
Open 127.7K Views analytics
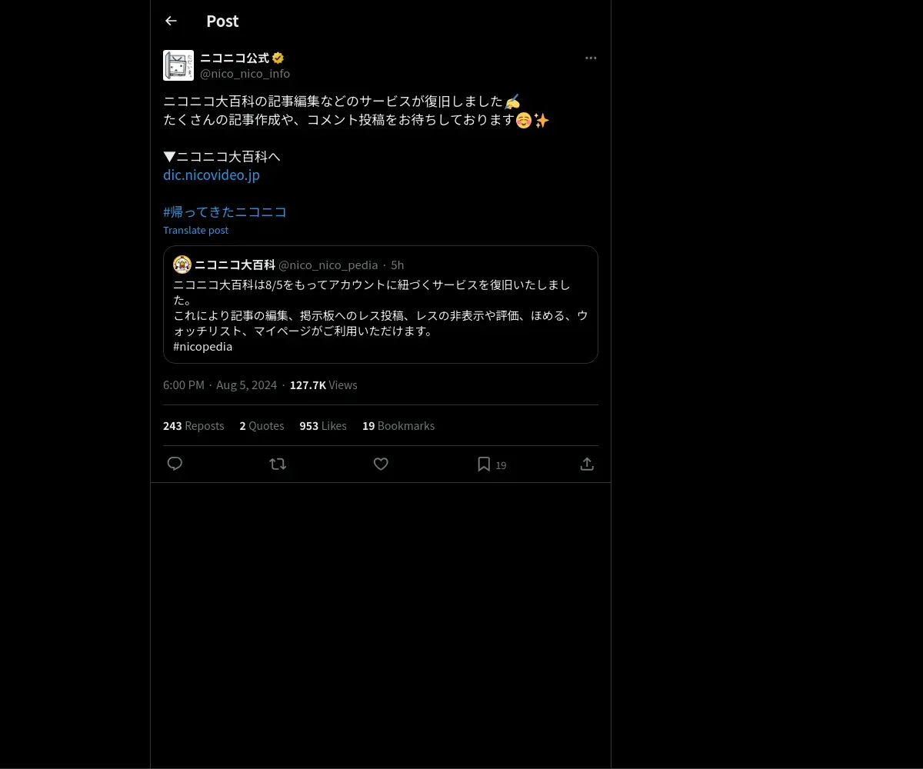coord(324,384)
